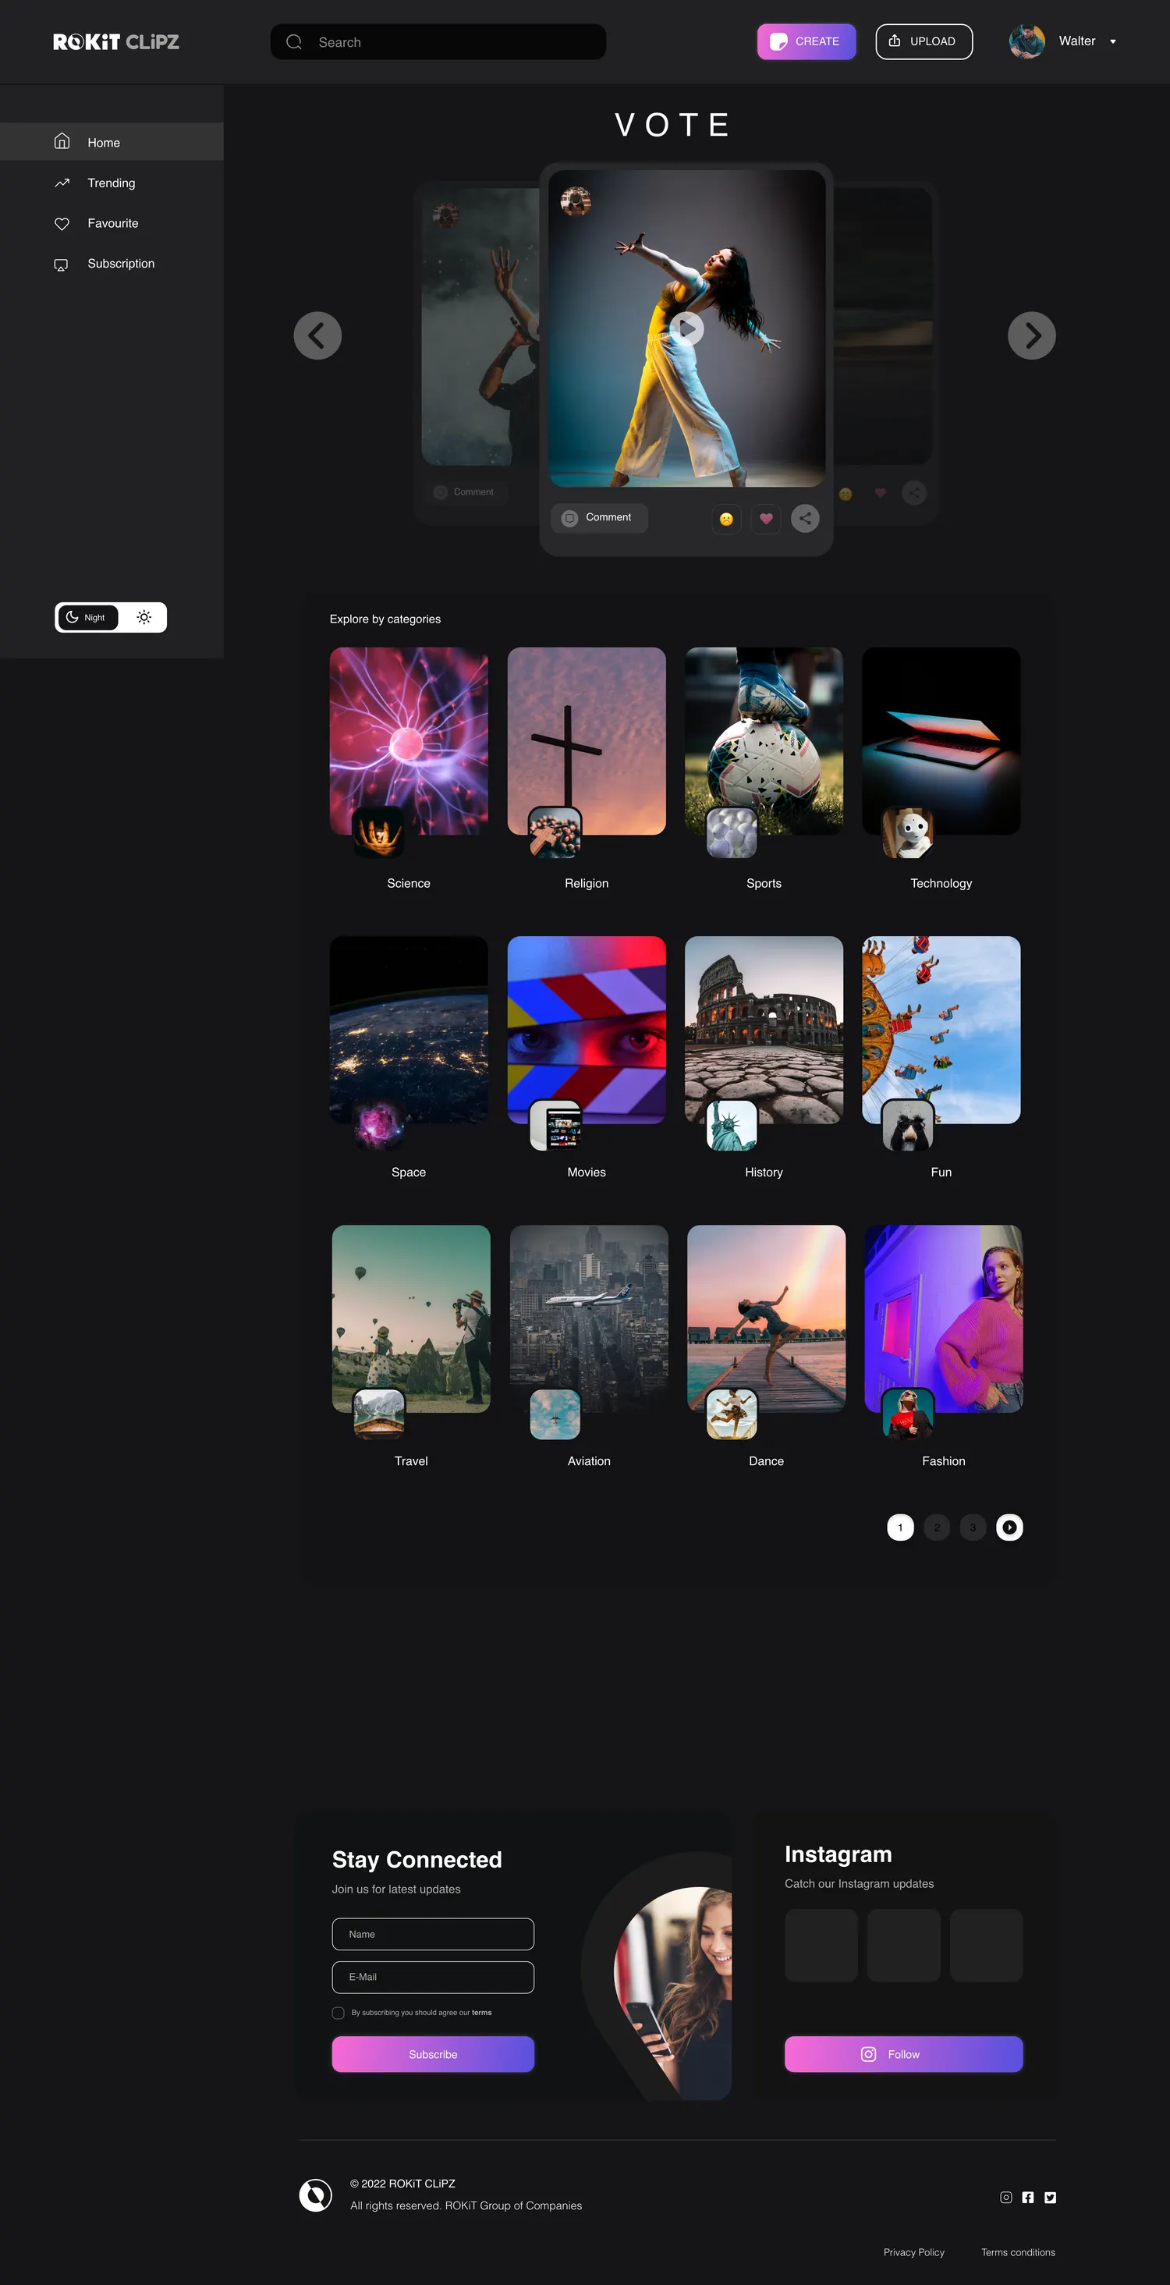
Task: Click the CREATE button
Action: 807,41
